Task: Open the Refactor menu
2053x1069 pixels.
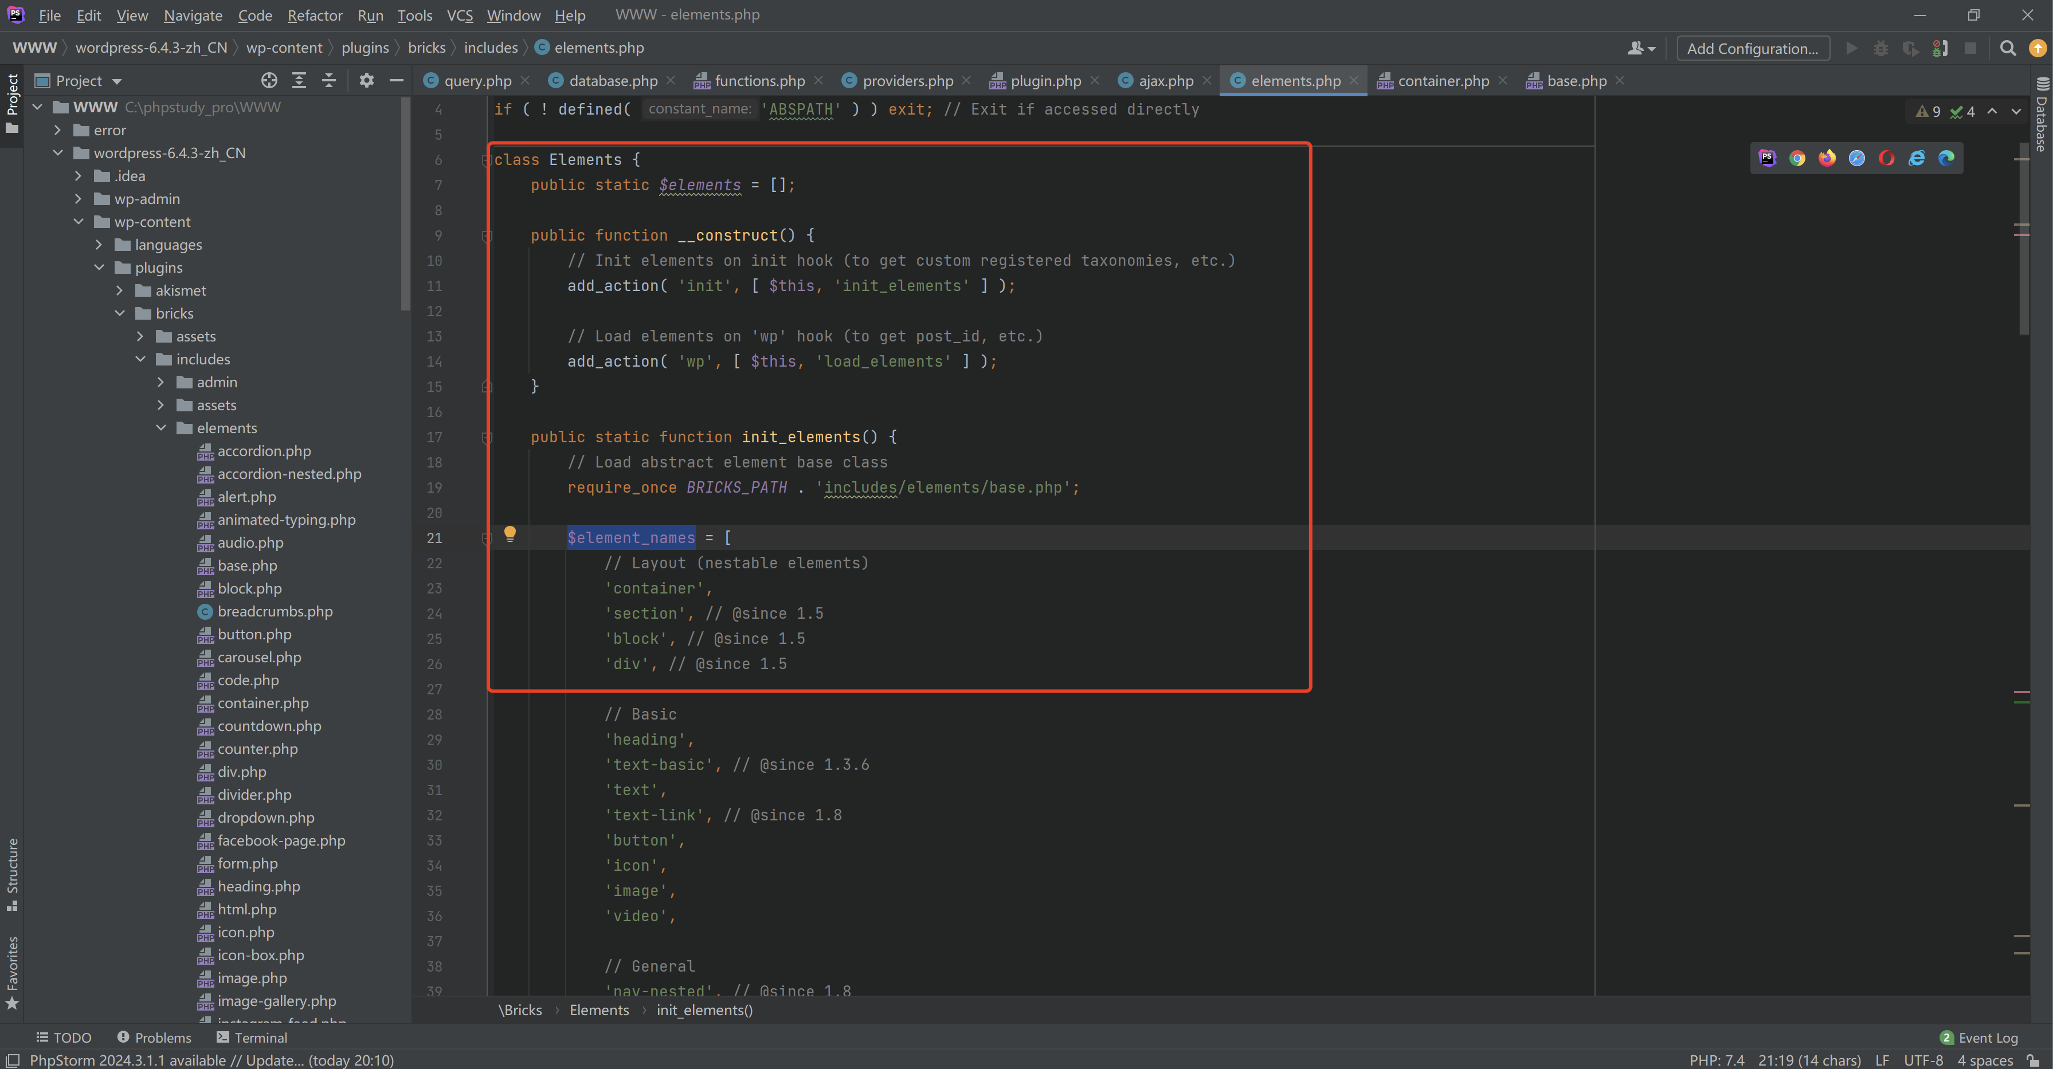Action: click(315, 15)
